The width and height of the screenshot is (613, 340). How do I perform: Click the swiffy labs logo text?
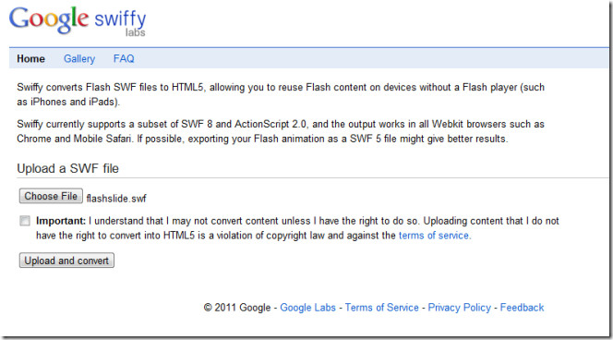(x=120, y=22)
